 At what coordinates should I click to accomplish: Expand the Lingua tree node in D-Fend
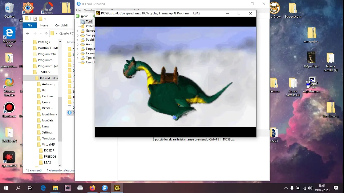[78, 49]
